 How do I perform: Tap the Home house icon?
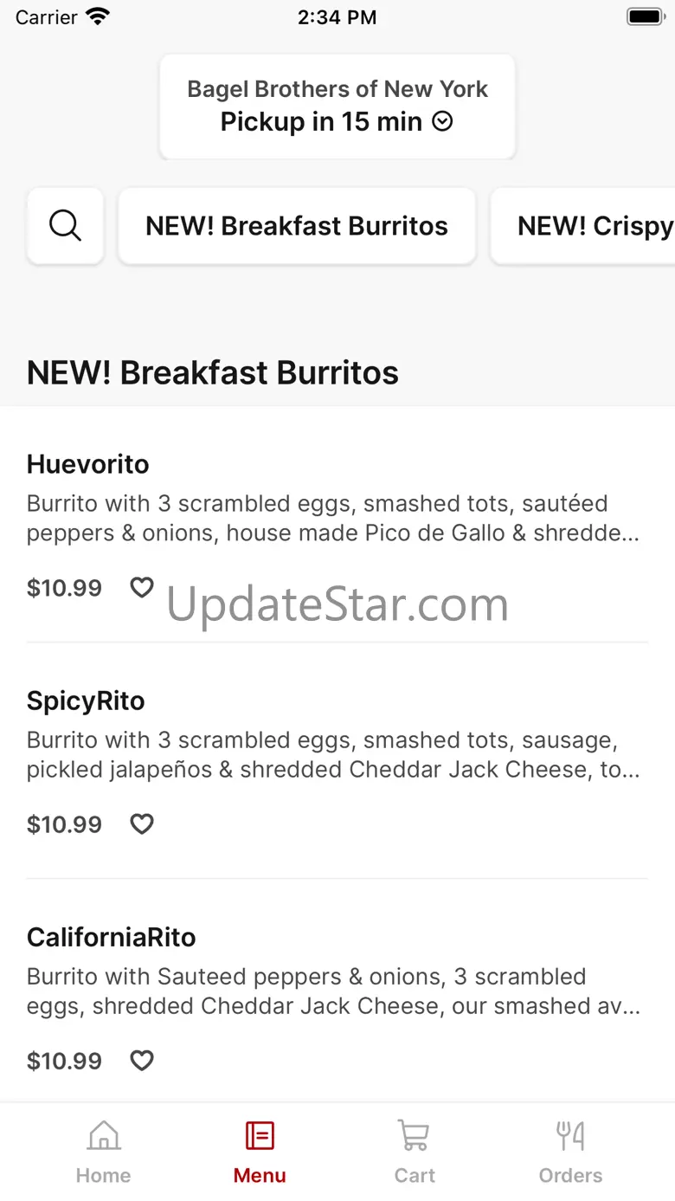click(x=104, y=1135)
